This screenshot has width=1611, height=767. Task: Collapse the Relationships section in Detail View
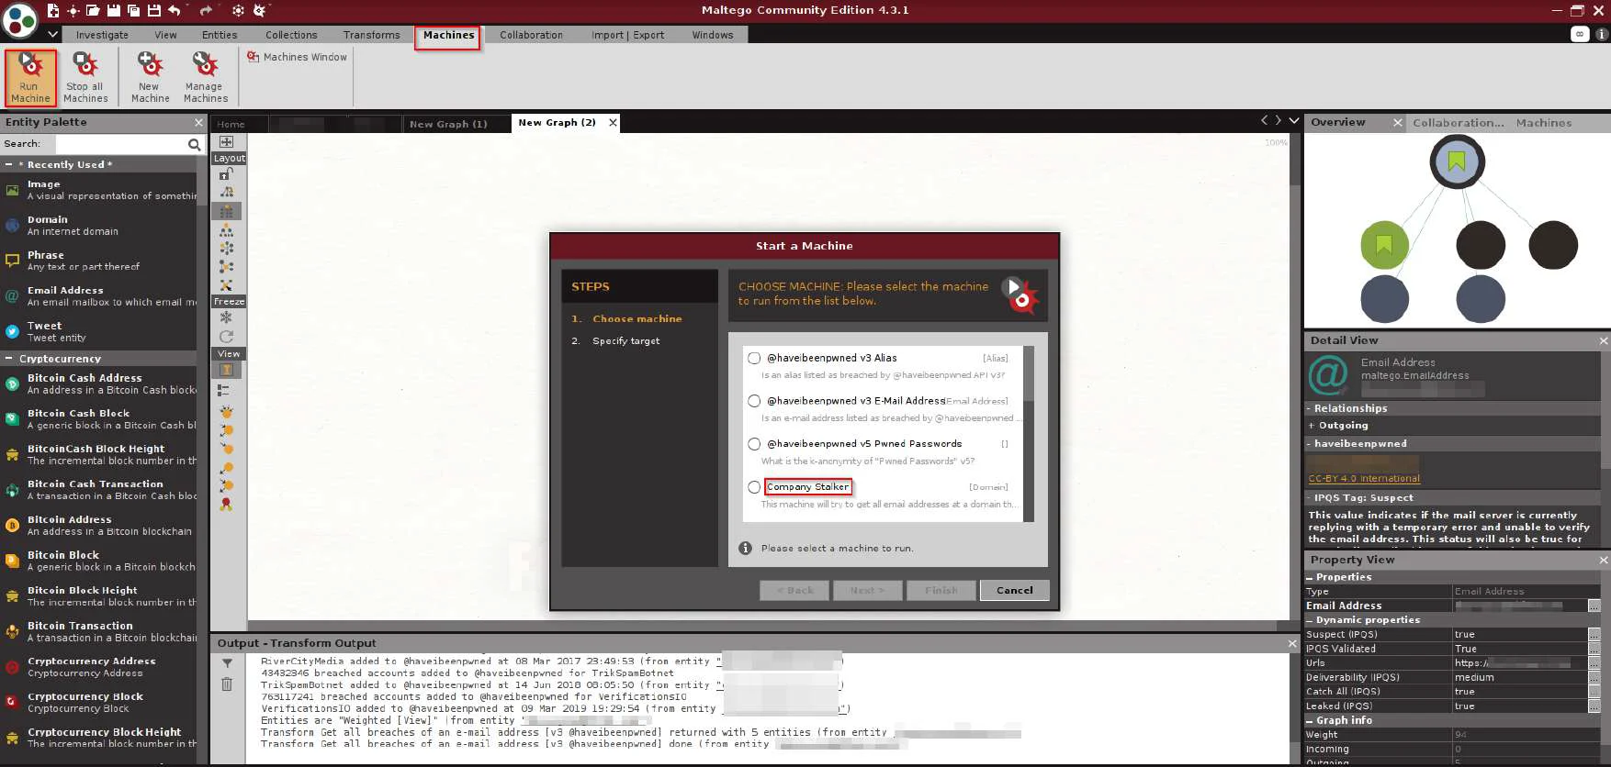[x=1309, y=408]
